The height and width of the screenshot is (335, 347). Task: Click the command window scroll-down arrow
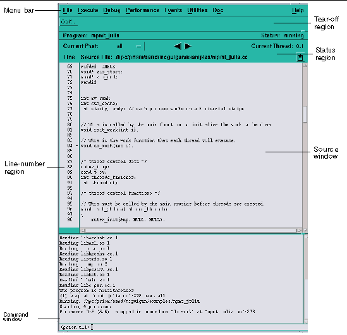pyautogui.click(x=306, y=322)
